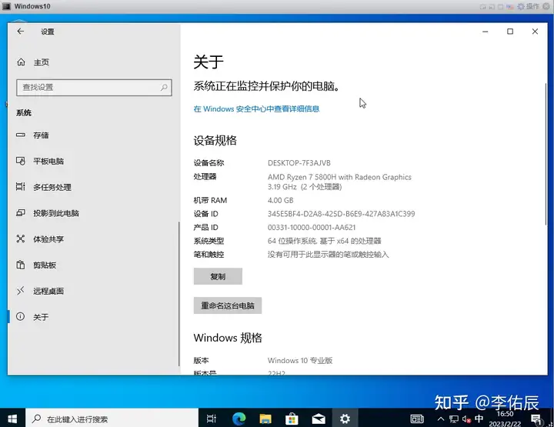Image resolution: width=554 pixels, height=427 pixels.
Task: Open Task View on the taskbar
Action: click(212, 419)
